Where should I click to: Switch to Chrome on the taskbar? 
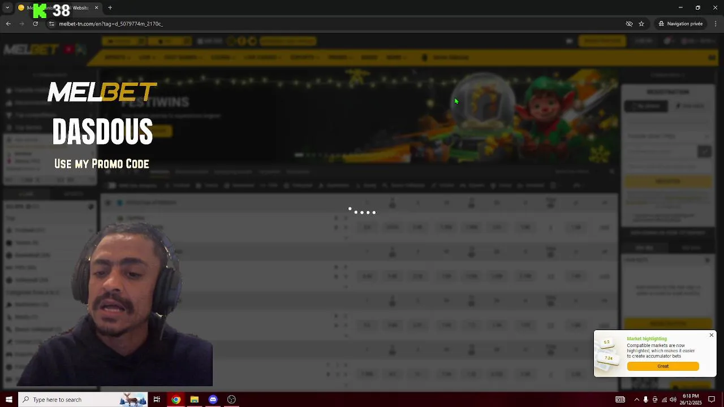(x=176, y=400)
